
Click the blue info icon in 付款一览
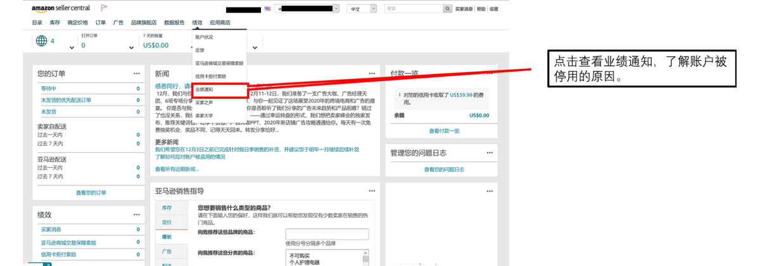coord(400,94)
